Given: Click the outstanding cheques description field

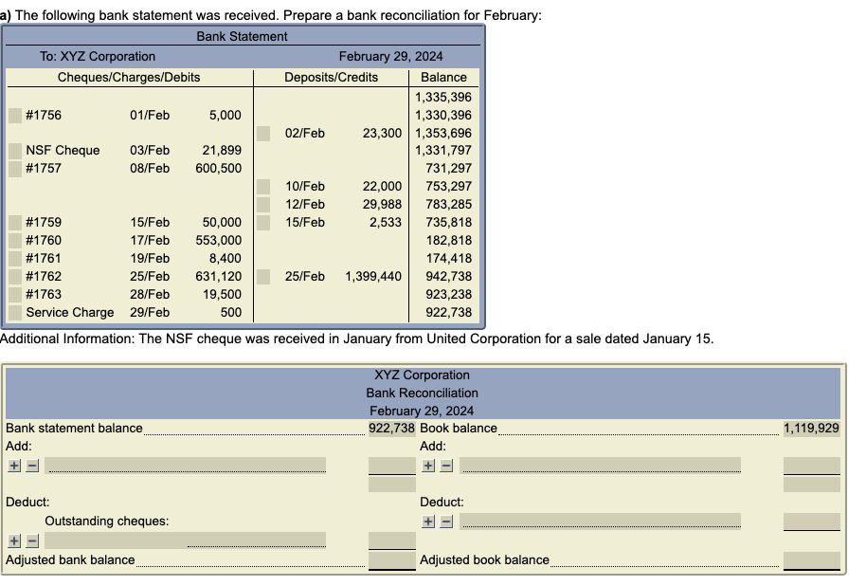Looking at the screenshot, I should pos(186,540).
